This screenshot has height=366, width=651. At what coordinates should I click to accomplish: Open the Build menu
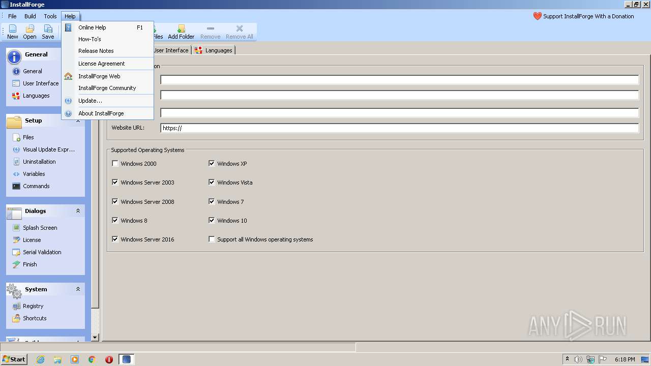[30, 16]
